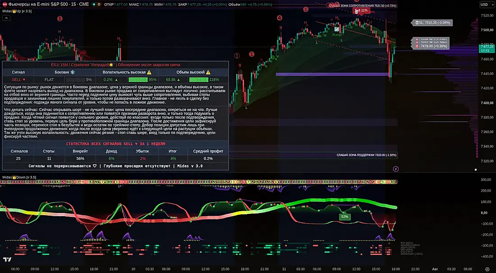Click the FLAT cell in the table

[x=49, y=80]
